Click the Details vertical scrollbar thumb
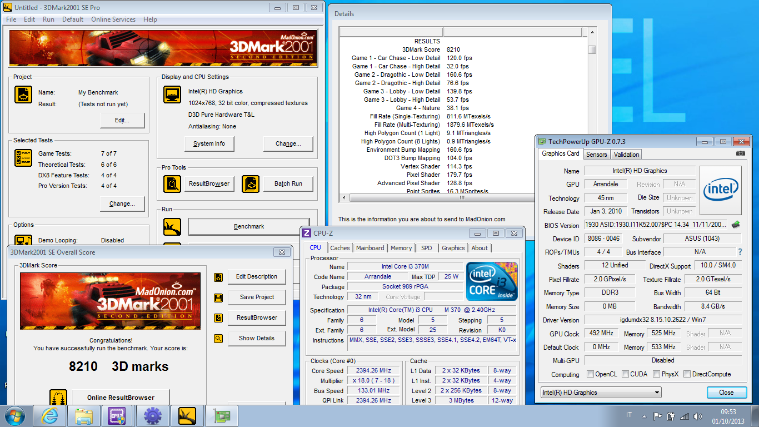 tap(592, 49)
